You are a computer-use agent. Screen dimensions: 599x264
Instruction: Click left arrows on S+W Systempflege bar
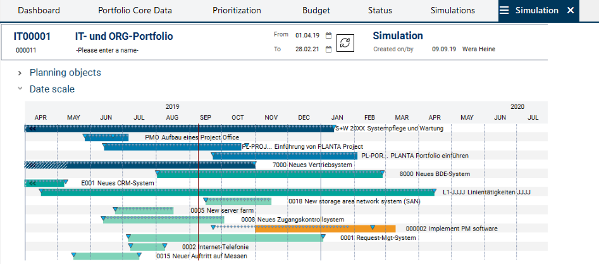pos(32,129)
